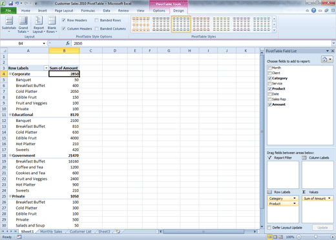Apply the second gray PivotTable style
336x240 pixels.
[x=161, y=24]
